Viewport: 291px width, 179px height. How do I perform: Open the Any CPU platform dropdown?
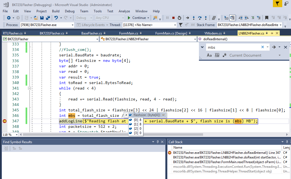[x=110, y=18]
